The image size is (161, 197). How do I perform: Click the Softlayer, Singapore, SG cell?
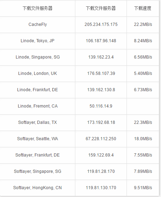coord(37,171)
